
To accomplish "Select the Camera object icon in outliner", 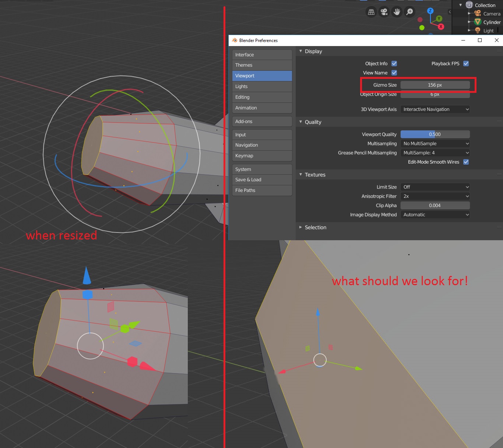I will tap(478, 14).
